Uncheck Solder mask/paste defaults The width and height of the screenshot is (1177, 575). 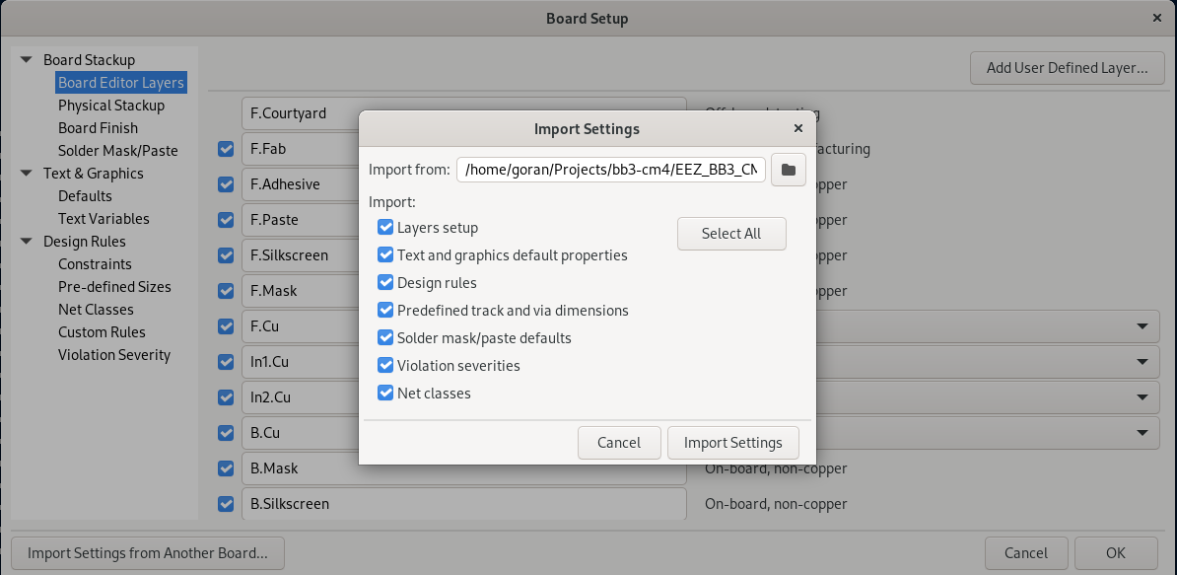point(385,338)
